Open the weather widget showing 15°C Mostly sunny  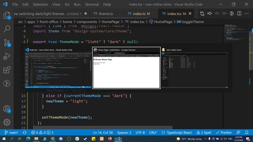pos(189,138)
